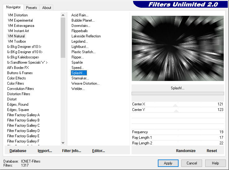Adjust the Frequency slider
Viewport: 229px width, 170px height.
tap(178, 132)
